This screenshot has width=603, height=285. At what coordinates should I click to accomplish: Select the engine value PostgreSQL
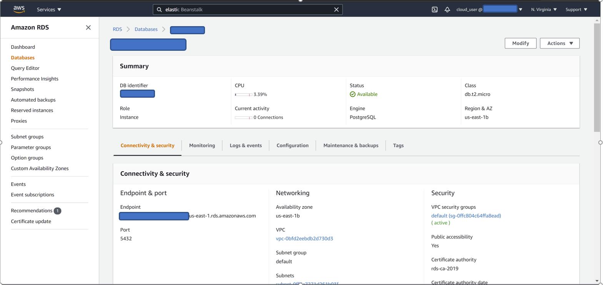point(363,117)
